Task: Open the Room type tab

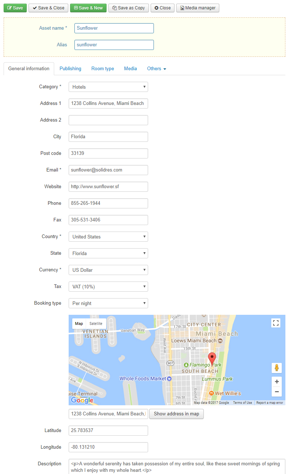Action: (102, 68)
